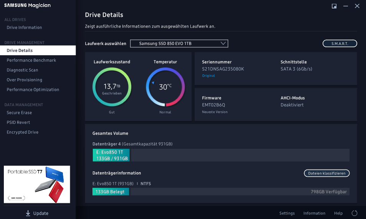The image size is (366, 219).
Task: Click the Original authenticity link
Action: point(208,76)
